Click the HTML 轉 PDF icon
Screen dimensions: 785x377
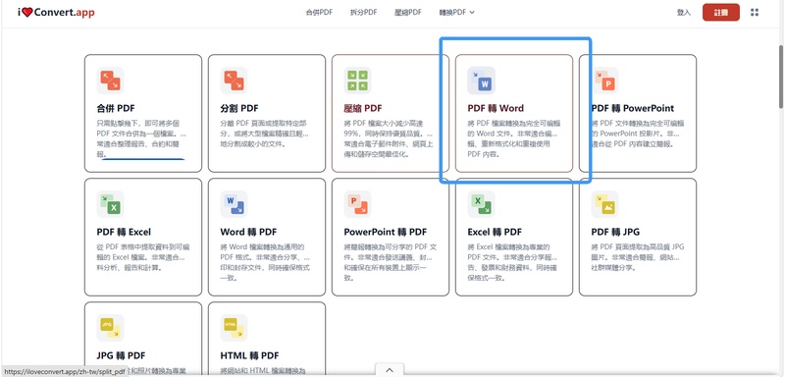click(x=234, y=328)
